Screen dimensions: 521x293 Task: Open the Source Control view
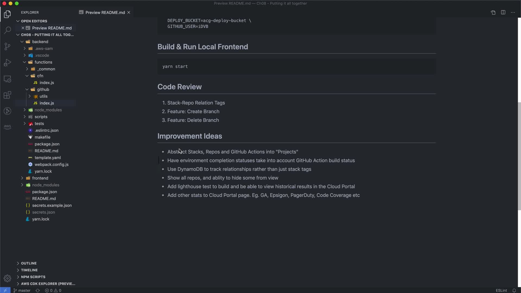pos(7,46)
